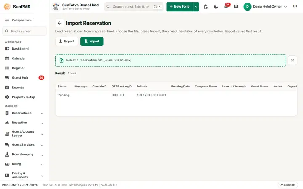The height and width of the screenshot is (189, 303).
Task: Click the green Import button
Action: click(x=92, y=41)
